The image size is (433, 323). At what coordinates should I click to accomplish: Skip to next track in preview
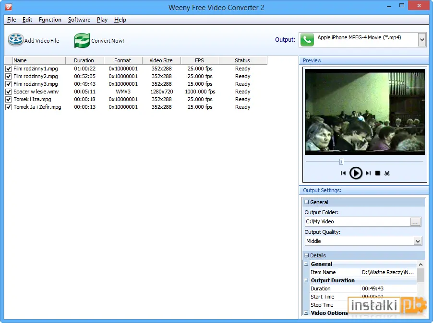368,173
